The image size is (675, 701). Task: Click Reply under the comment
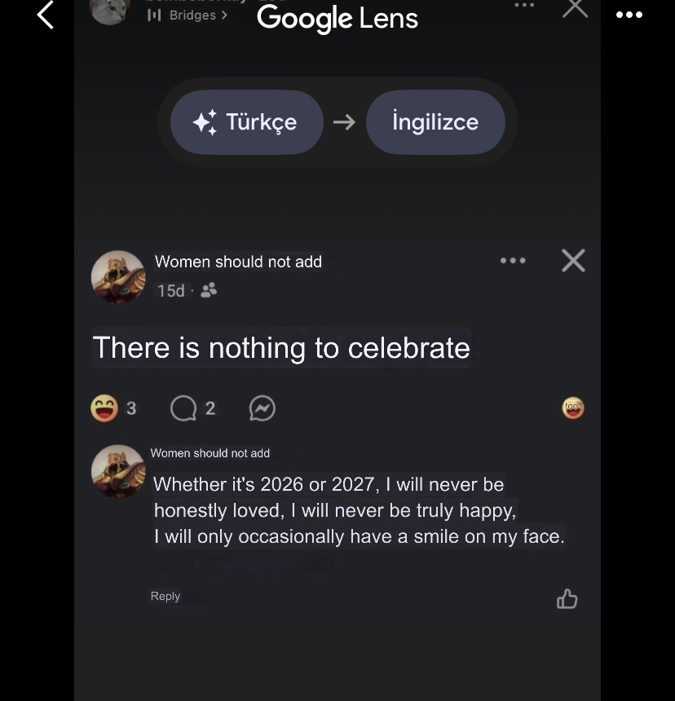click(165, 596)
